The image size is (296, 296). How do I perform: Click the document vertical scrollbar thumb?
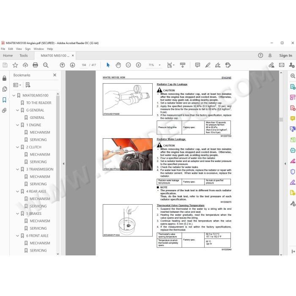point(281,119)
